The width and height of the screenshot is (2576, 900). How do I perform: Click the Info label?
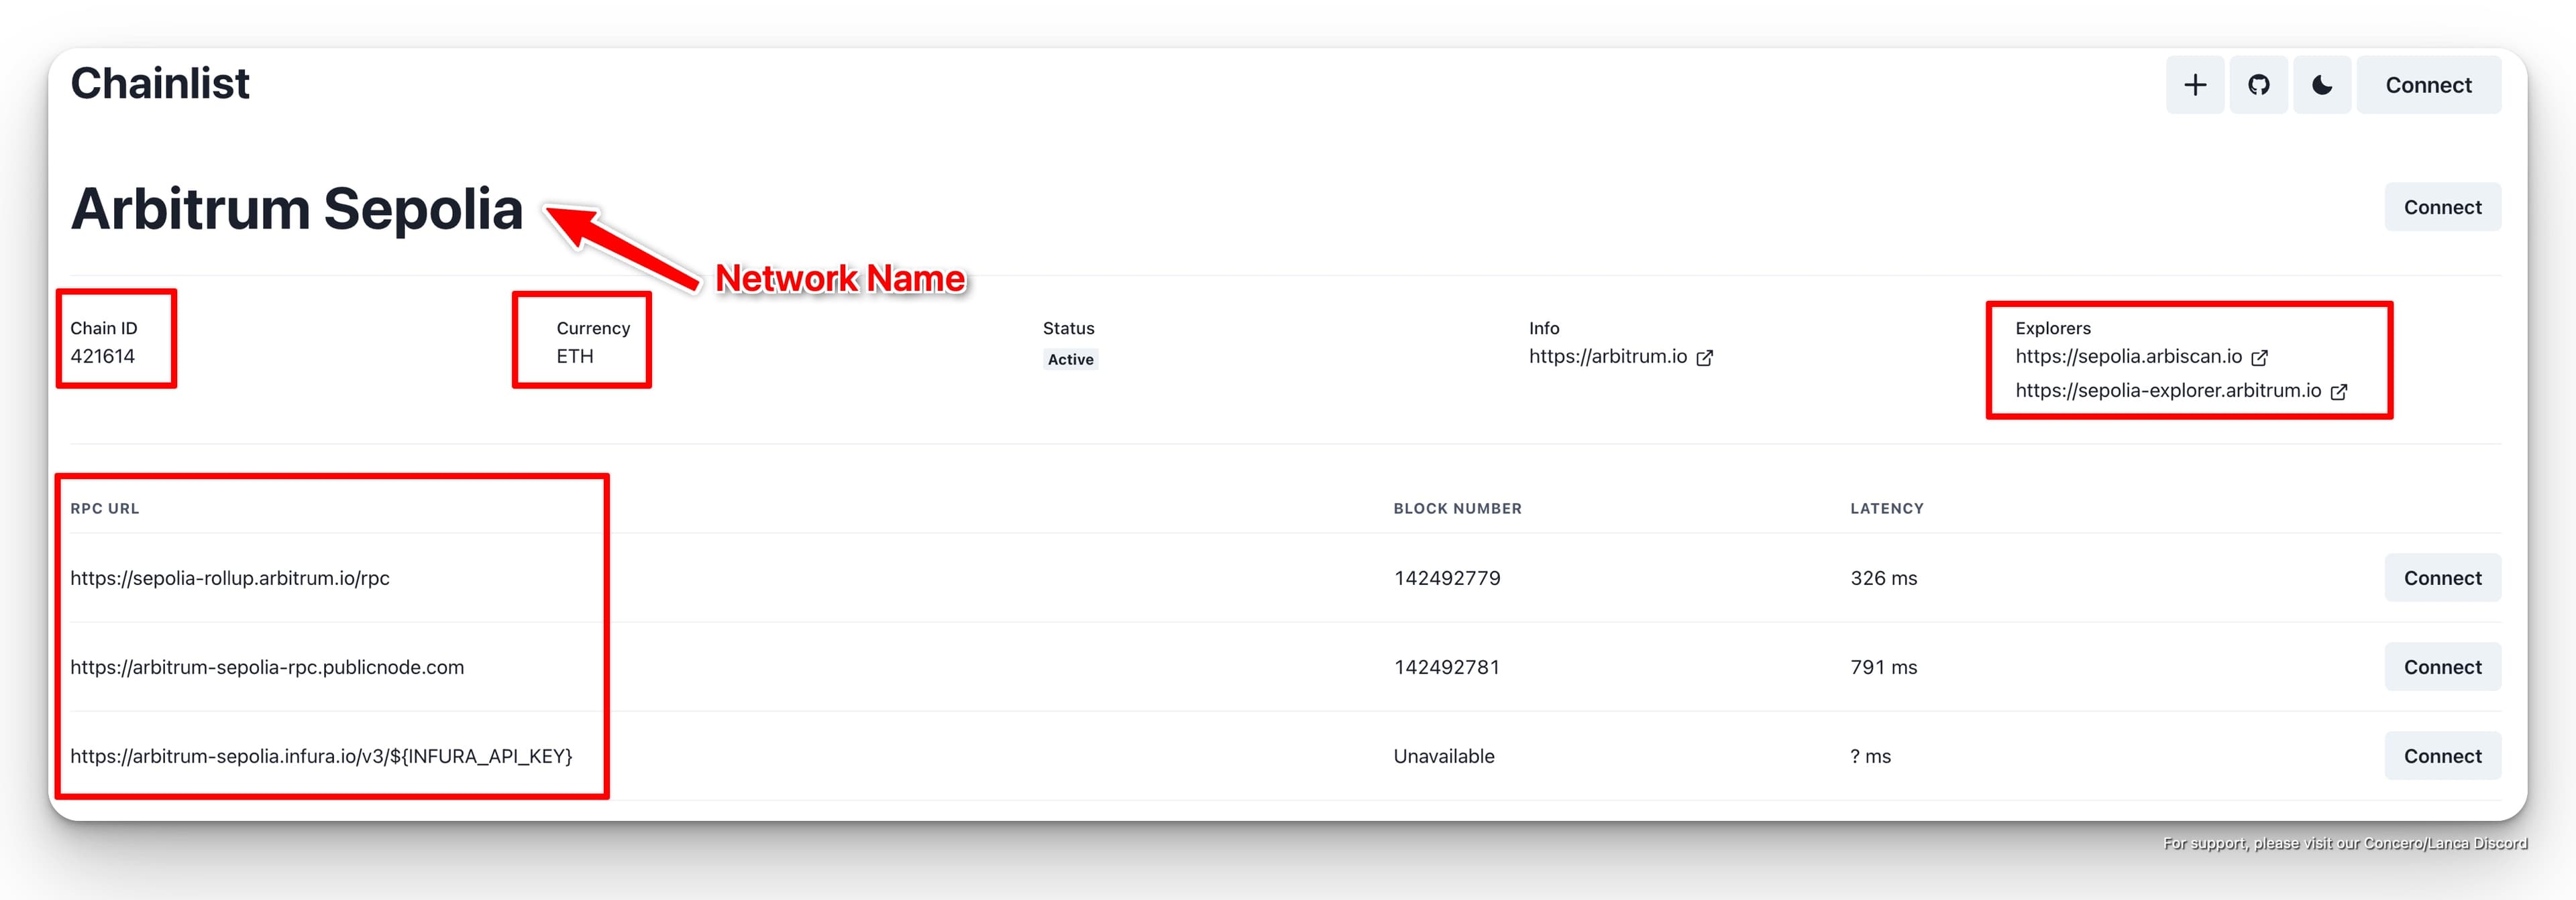[x=1544, y=328]
